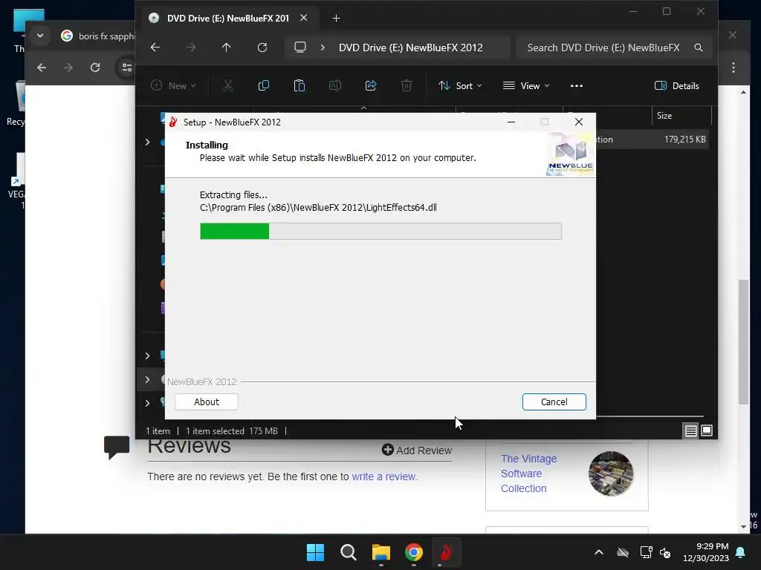This screenshot has height=570, width=761.
Task: Open the New dropdown in Explorer toolbar
Action: (x=173, y=86)
